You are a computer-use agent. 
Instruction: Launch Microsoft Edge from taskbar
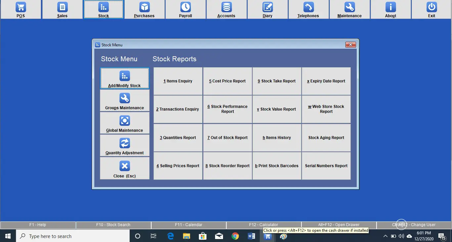(170, 236)
